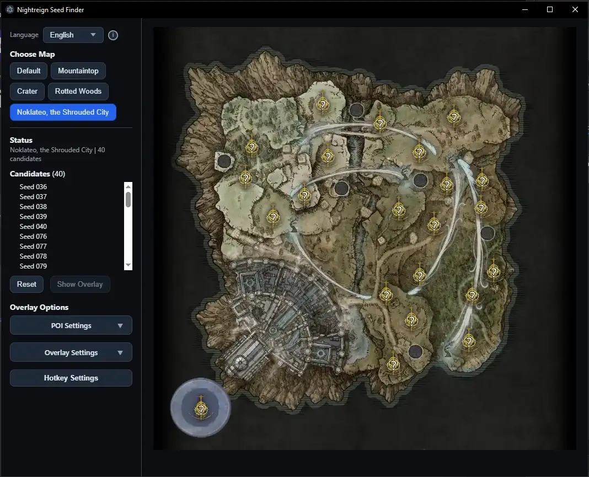Select the dark circle marker near map's southern coast
589x477 pixels.
click(415, 351)
